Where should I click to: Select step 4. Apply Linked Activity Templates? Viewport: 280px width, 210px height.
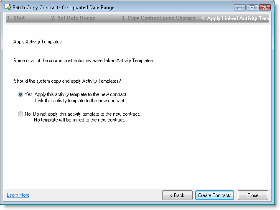pos(234,18)
